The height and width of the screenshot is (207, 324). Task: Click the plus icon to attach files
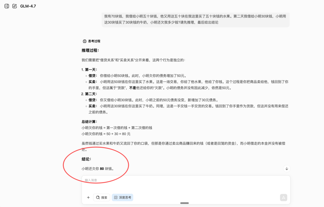87,197
